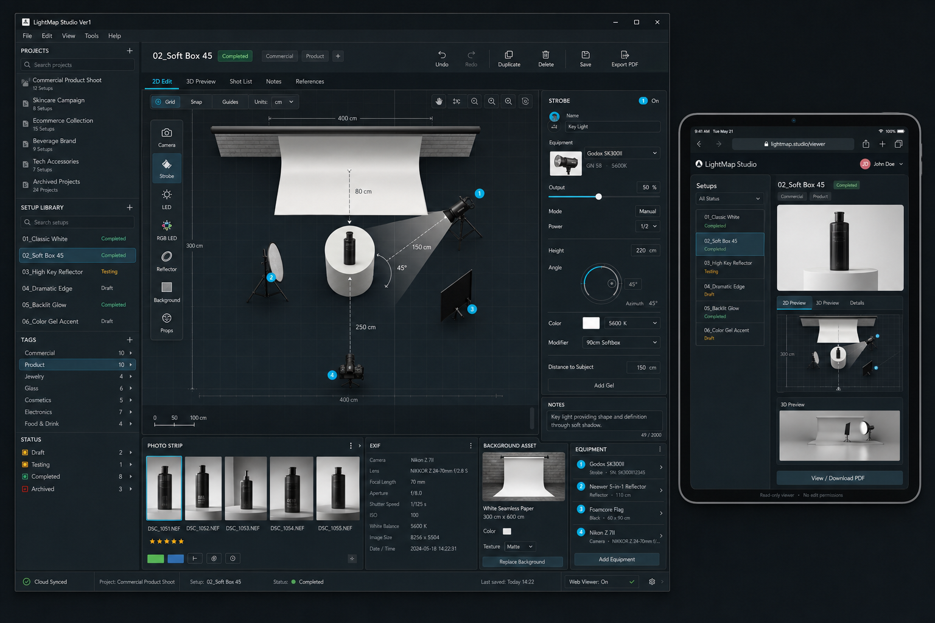Check the Archived status filter
Screen dimensions: 935x623
pyautogui.click(x=25, y=489)
